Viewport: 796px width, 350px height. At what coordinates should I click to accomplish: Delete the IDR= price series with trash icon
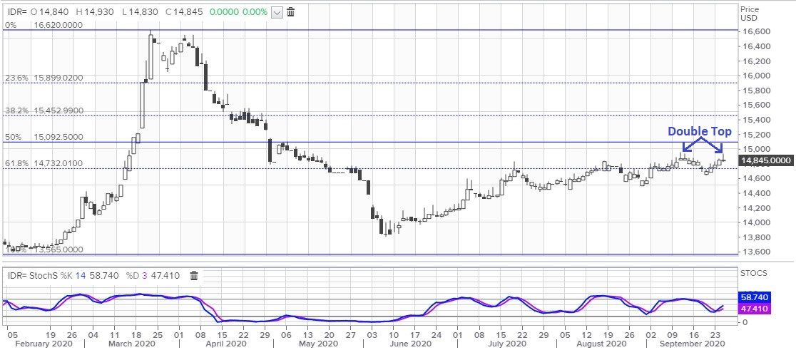click(x=291, y=12)
